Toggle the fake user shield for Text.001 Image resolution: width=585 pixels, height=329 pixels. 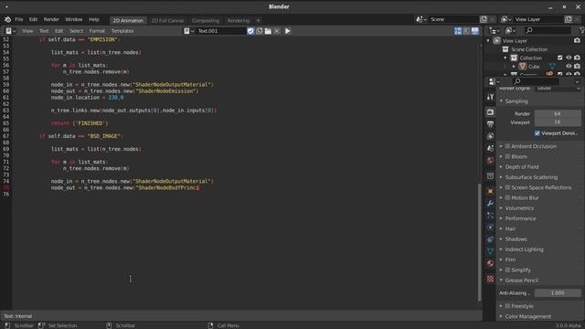pyautogui.click(x=250, y=31)
